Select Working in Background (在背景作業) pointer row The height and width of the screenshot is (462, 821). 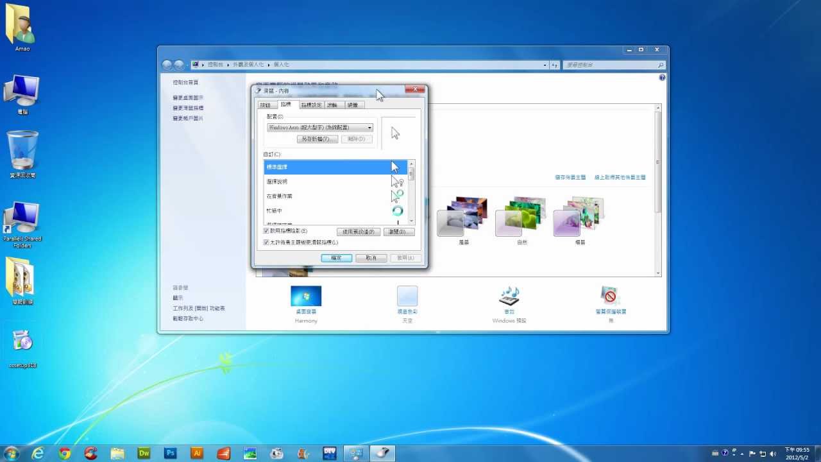pos(335,196)
